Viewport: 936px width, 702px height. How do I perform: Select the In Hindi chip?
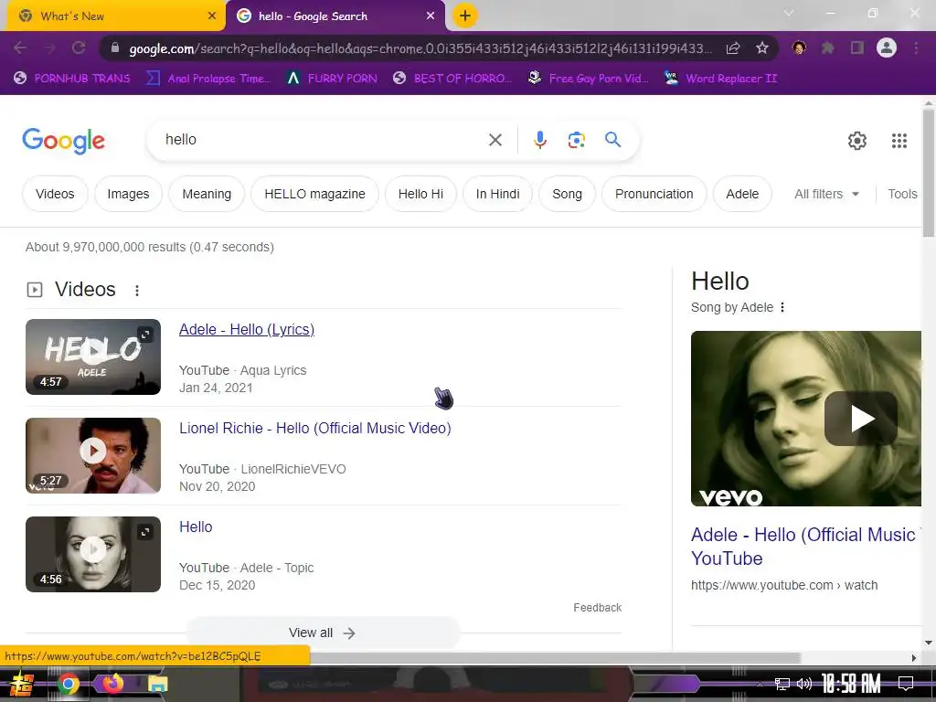coord(498,194)
